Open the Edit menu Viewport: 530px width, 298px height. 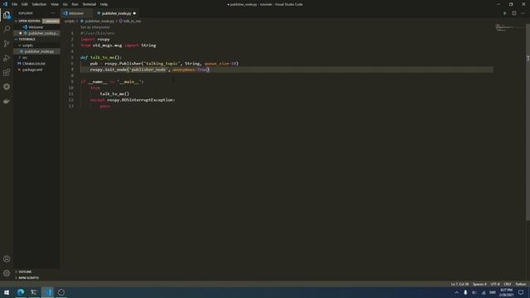click(24, 4)
